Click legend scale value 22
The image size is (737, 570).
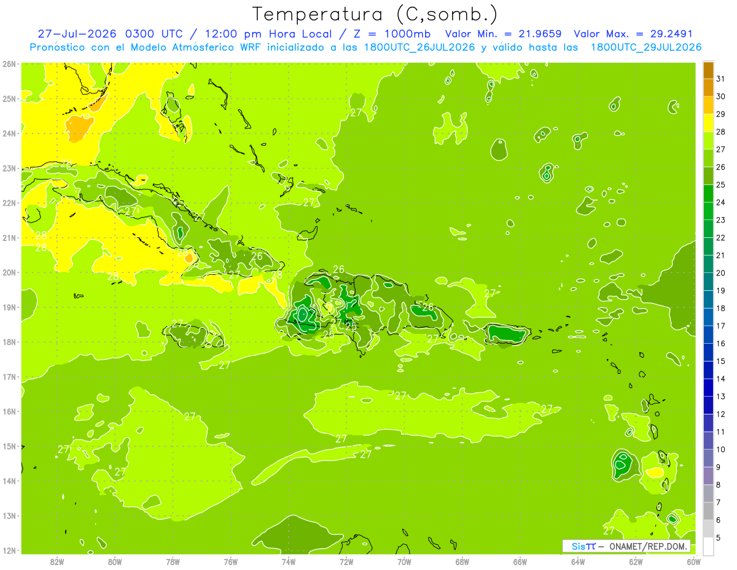(x=720, y=238)
